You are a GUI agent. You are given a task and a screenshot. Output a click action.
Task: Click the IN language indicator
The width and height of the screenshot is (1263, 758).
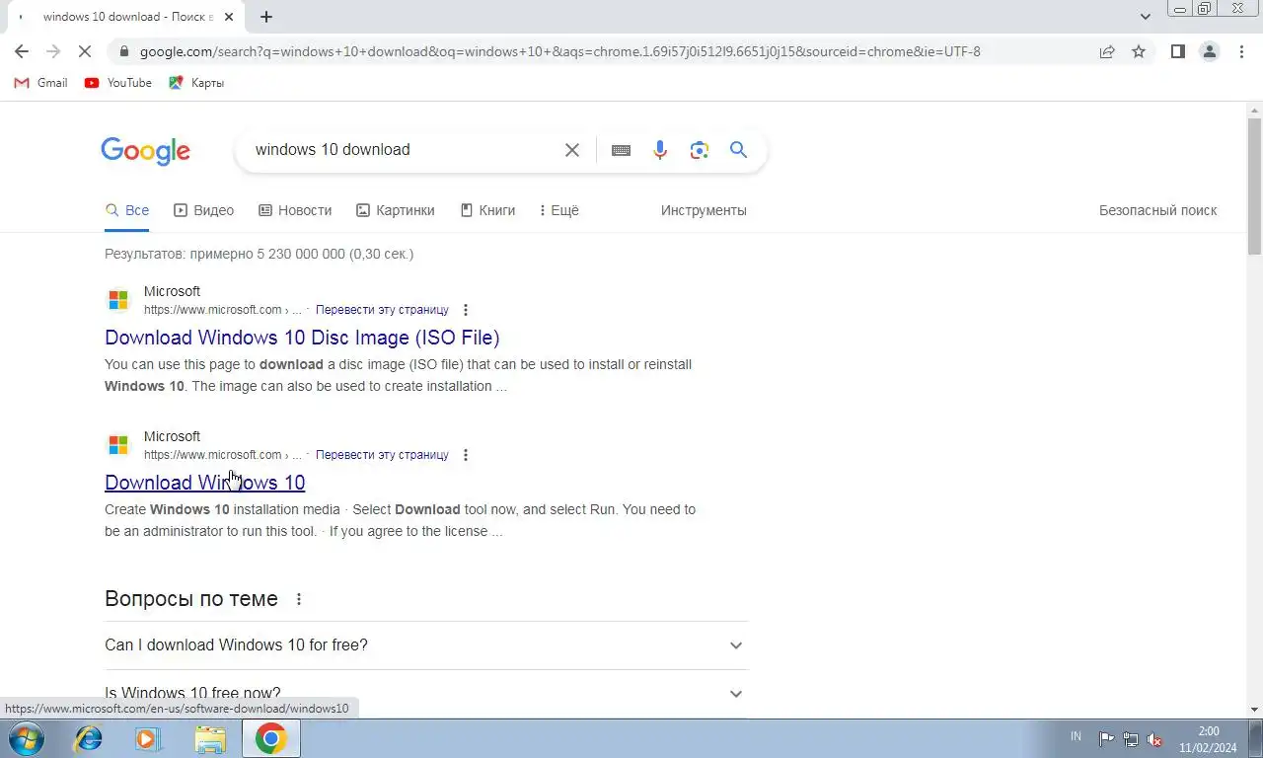[1076, 737]
